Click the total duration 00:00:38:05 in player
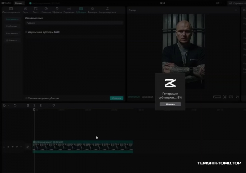Image resolution: width=246 pixels, height=173 pixels. [x=148, y=97]
